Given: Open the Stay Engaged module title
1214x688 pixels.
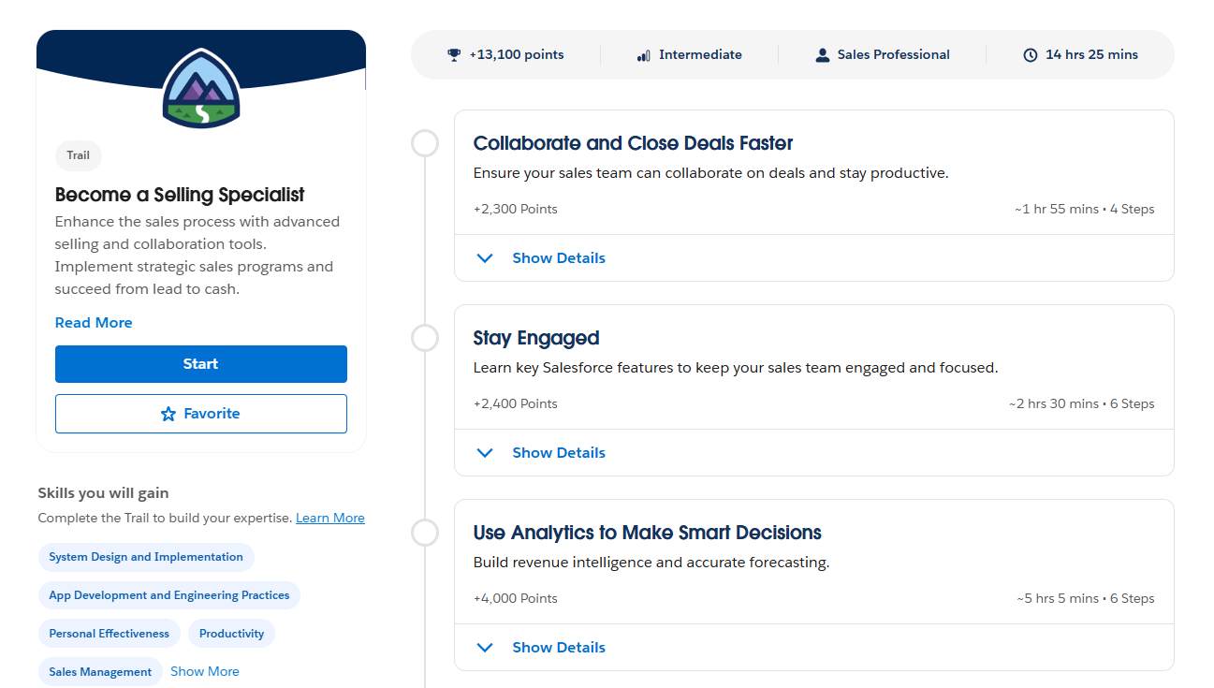Looking at the screenshot, I should 536,338.
